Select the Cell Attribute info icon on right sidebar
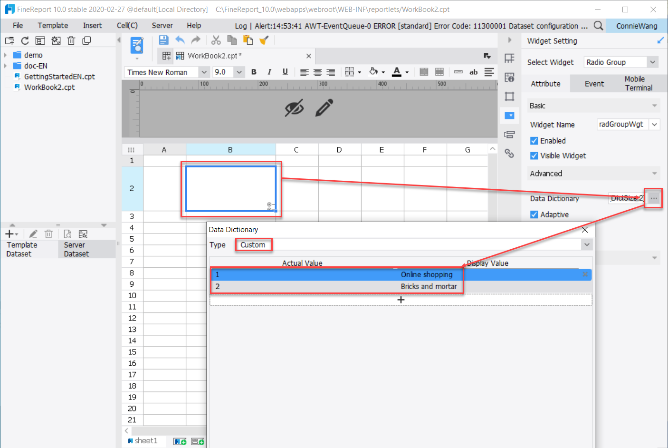 coord(509,78)
